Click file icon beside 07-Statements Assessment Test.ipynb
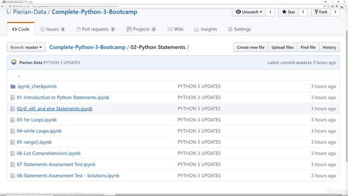Screen dimensions: 348x196 click(x=13, y=164)
